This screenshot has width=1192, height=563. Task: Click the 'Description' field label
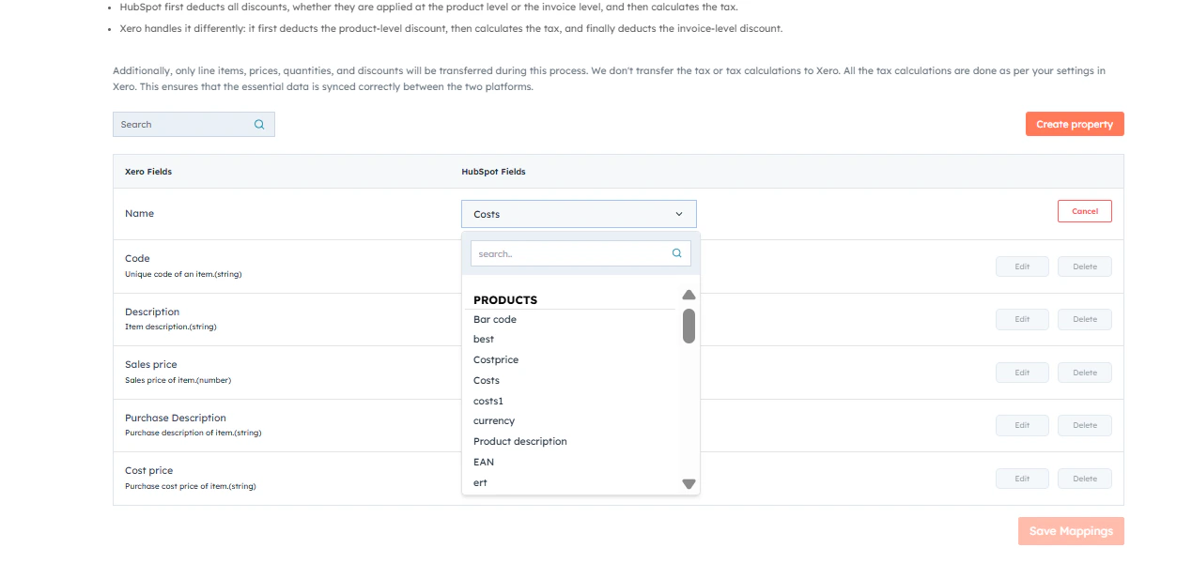coord(152,312)
